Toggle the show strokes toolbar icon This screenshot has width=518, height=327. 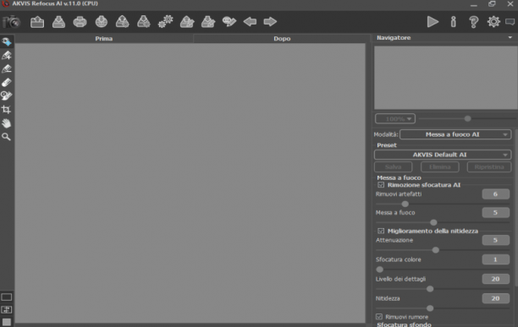point(229,22)
